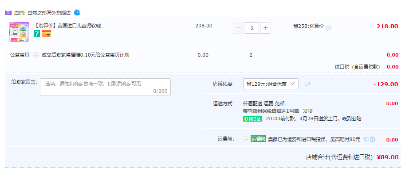Click the chat bubble icon in 运费险 row
Viewport: 417px width, 172px height.
coord(366,139)
